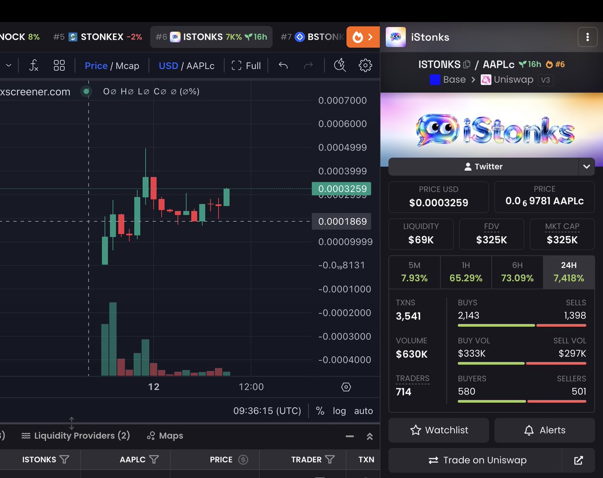The image size is (603, 478).
Task: Click the green buys progress bar
Action: click(496, 326)
